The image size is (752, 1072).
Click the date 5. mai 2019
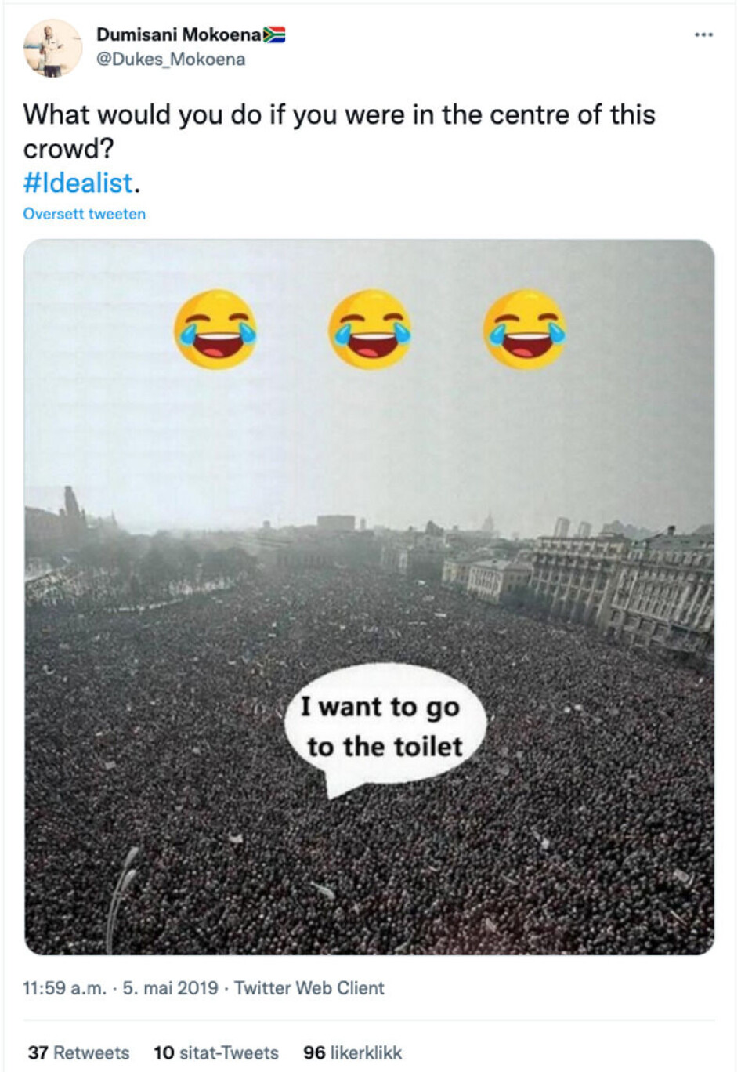(170, 988)
